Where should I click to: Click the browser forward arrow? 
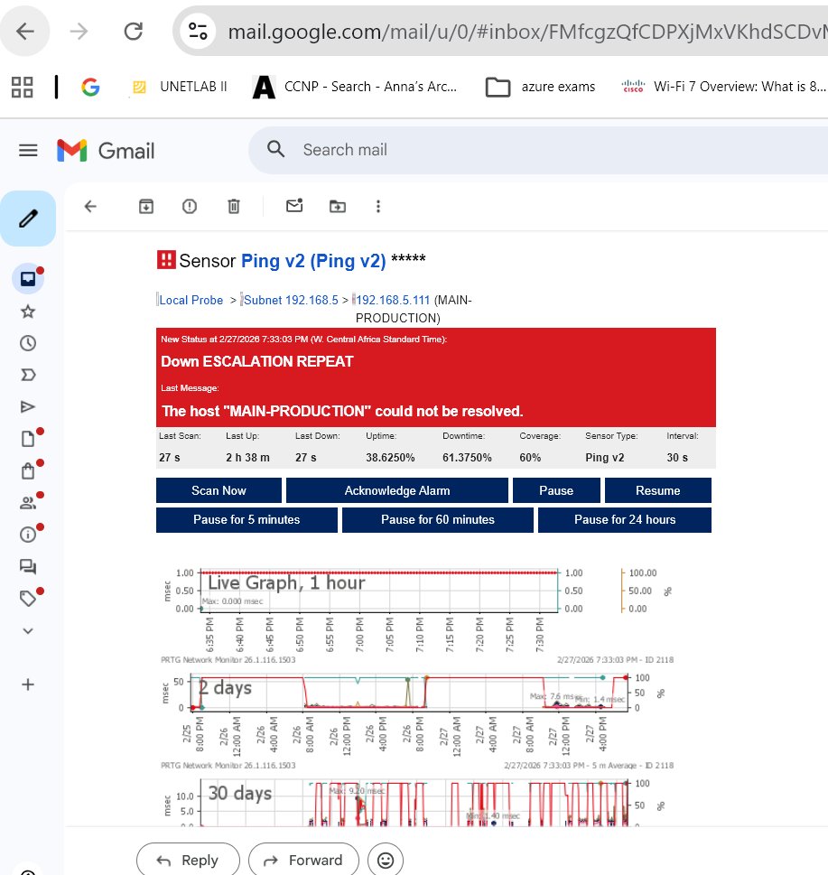(x=79, y=32)
